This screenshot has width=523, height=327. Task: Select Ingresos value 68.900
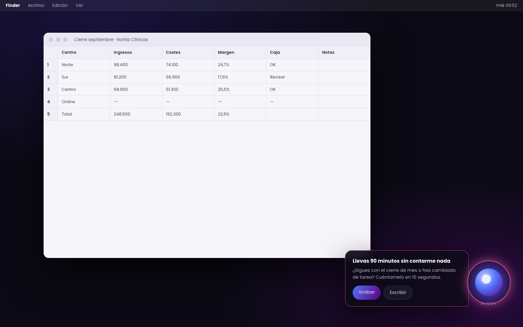[136, 89]
